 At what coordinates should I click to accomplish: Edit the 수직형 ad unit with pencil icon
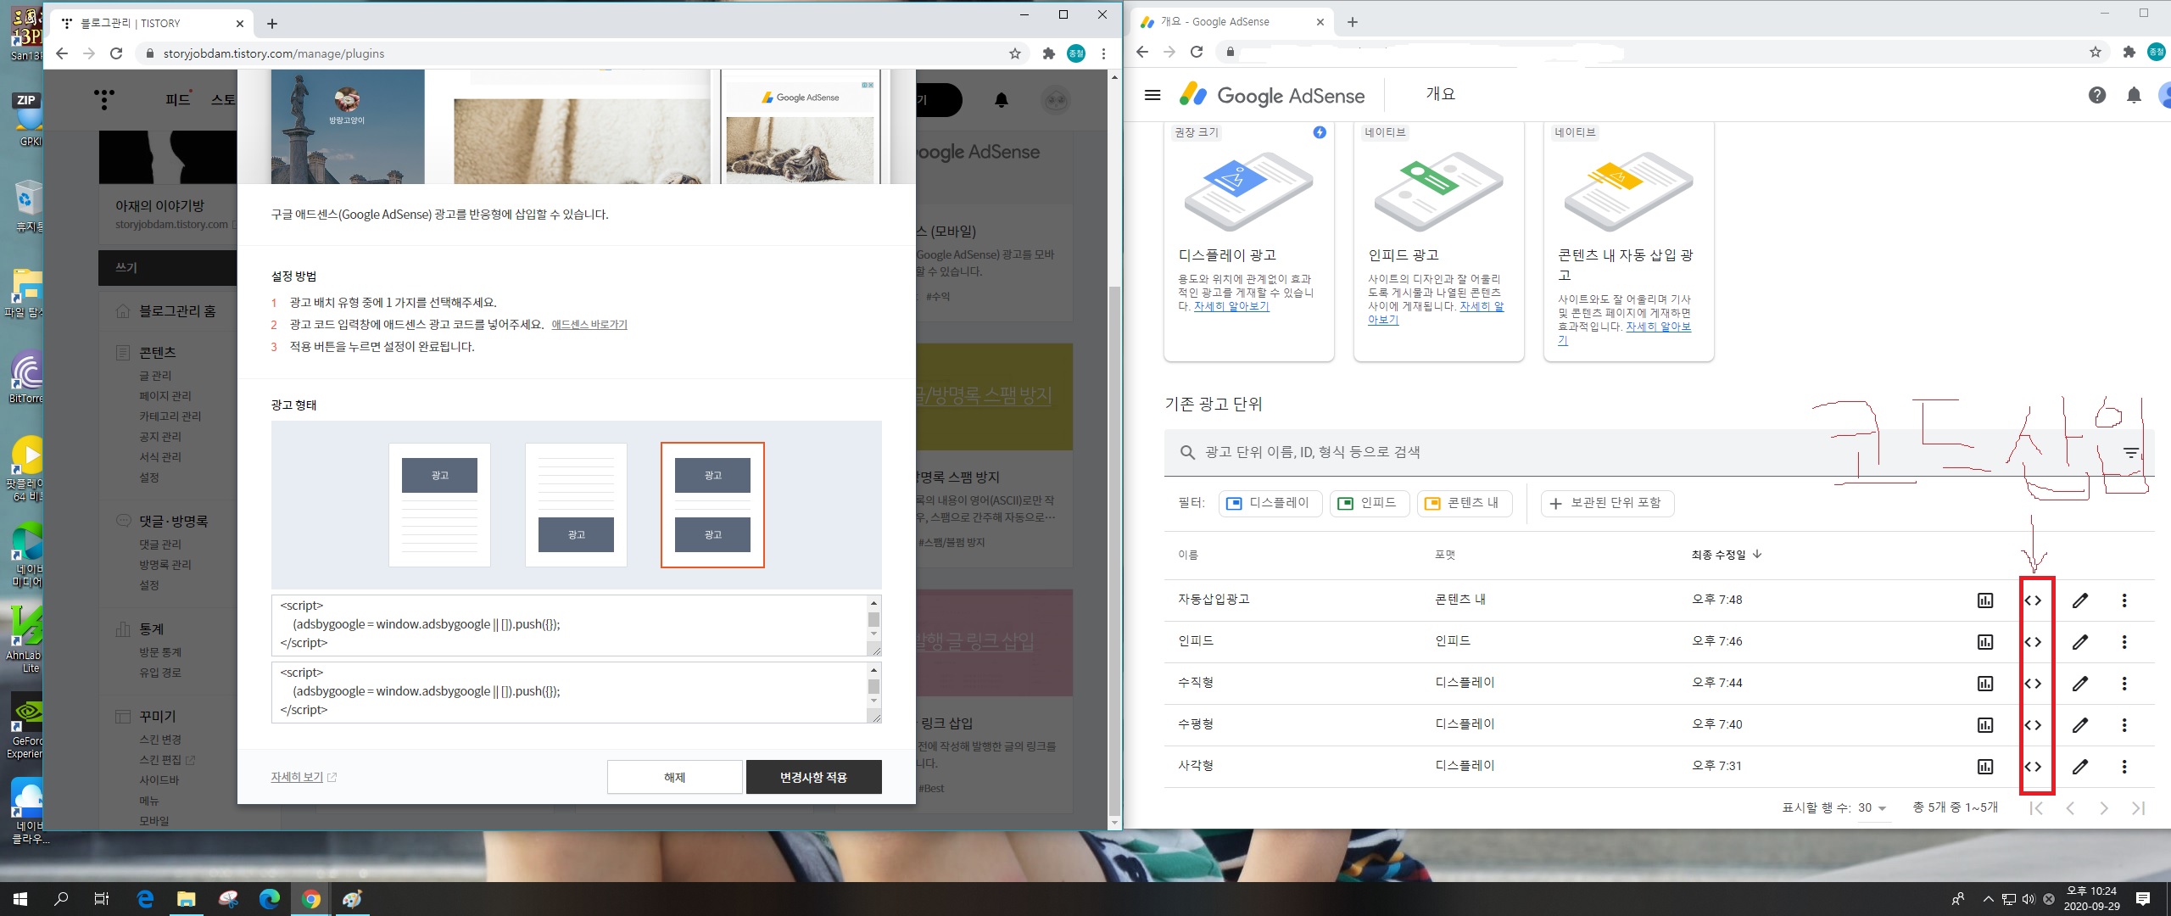tap(2080, 684)
